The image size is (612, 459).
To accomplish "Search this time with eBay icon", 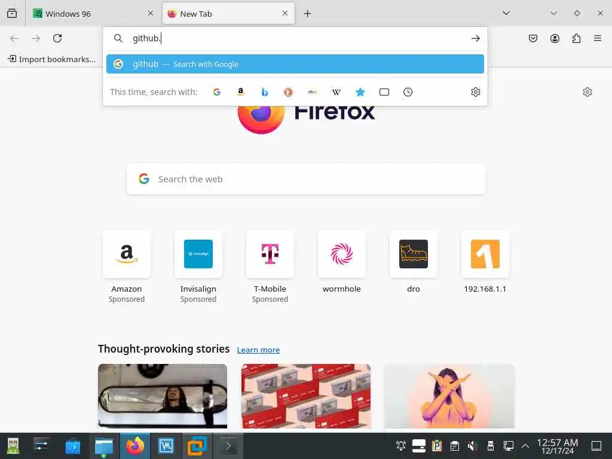I will [312, 92].
